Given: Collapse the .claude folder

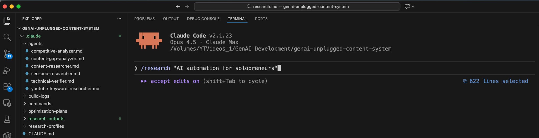Looking at the screenshot, I should (22, 36).
